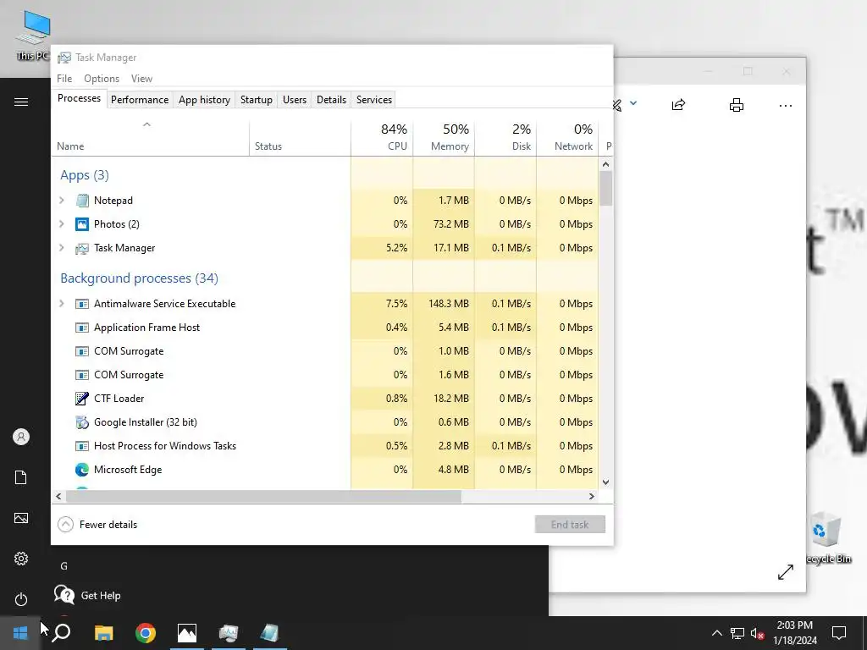This screenshot has width=867, height=650.
Task: Click the CTF Loader pen icon
Action: [x=82, y=399]
